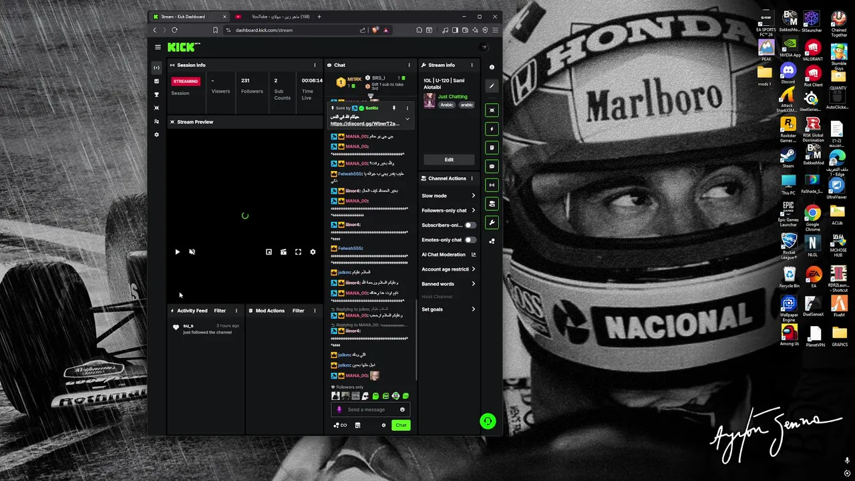Viewport: 855px width, 481px height.
Task: Open AI Chat Moderation external link
Action: point(474,255)
